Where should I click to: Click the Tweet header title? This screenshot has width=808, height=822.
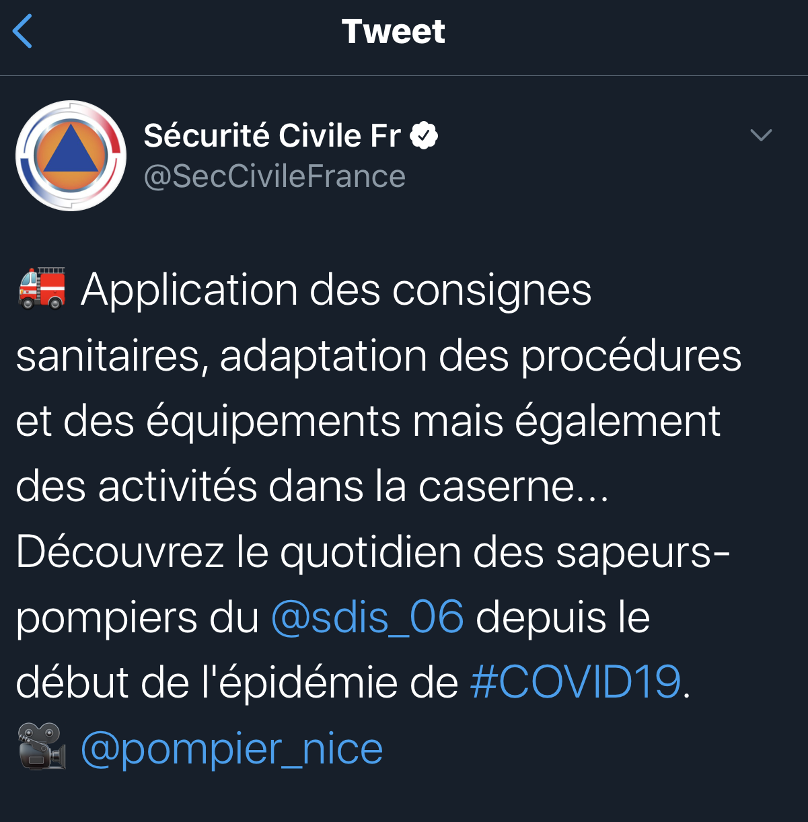(x=394, y=32)
